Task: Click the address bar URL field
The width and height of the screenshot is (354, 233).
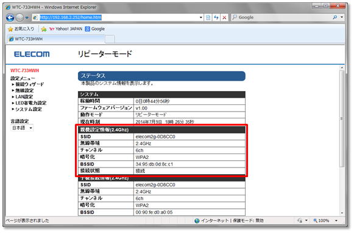Action: [x=118, y=18]
